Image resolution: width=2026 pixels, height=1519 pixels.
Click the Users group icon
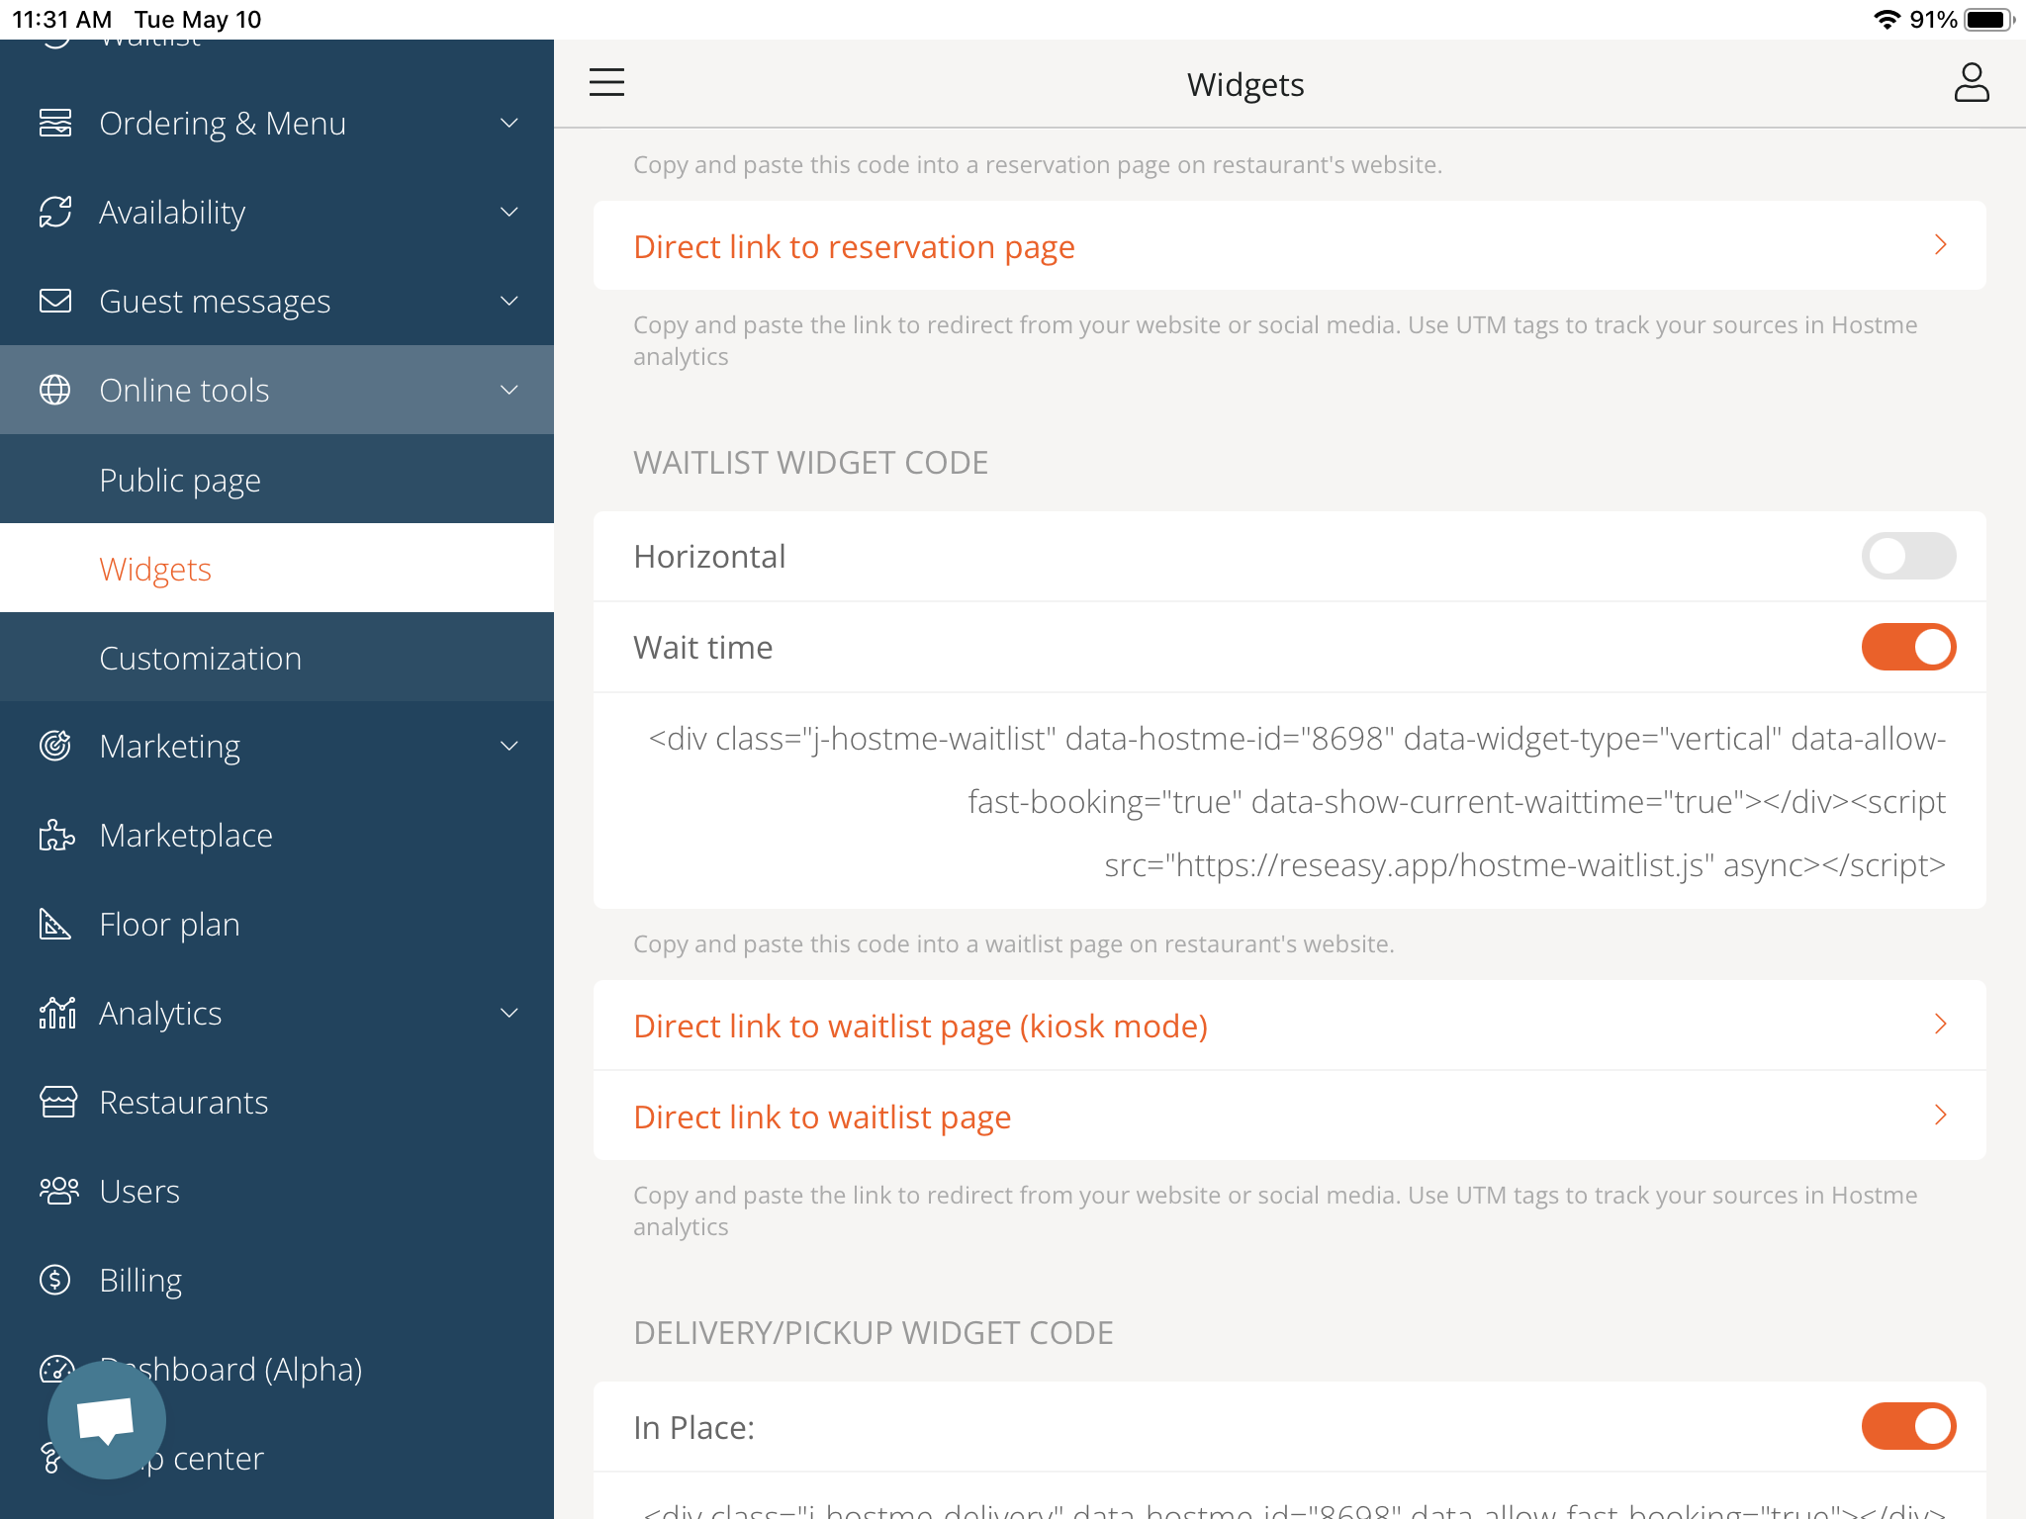pyautogui.click(x=58, y=1191)
